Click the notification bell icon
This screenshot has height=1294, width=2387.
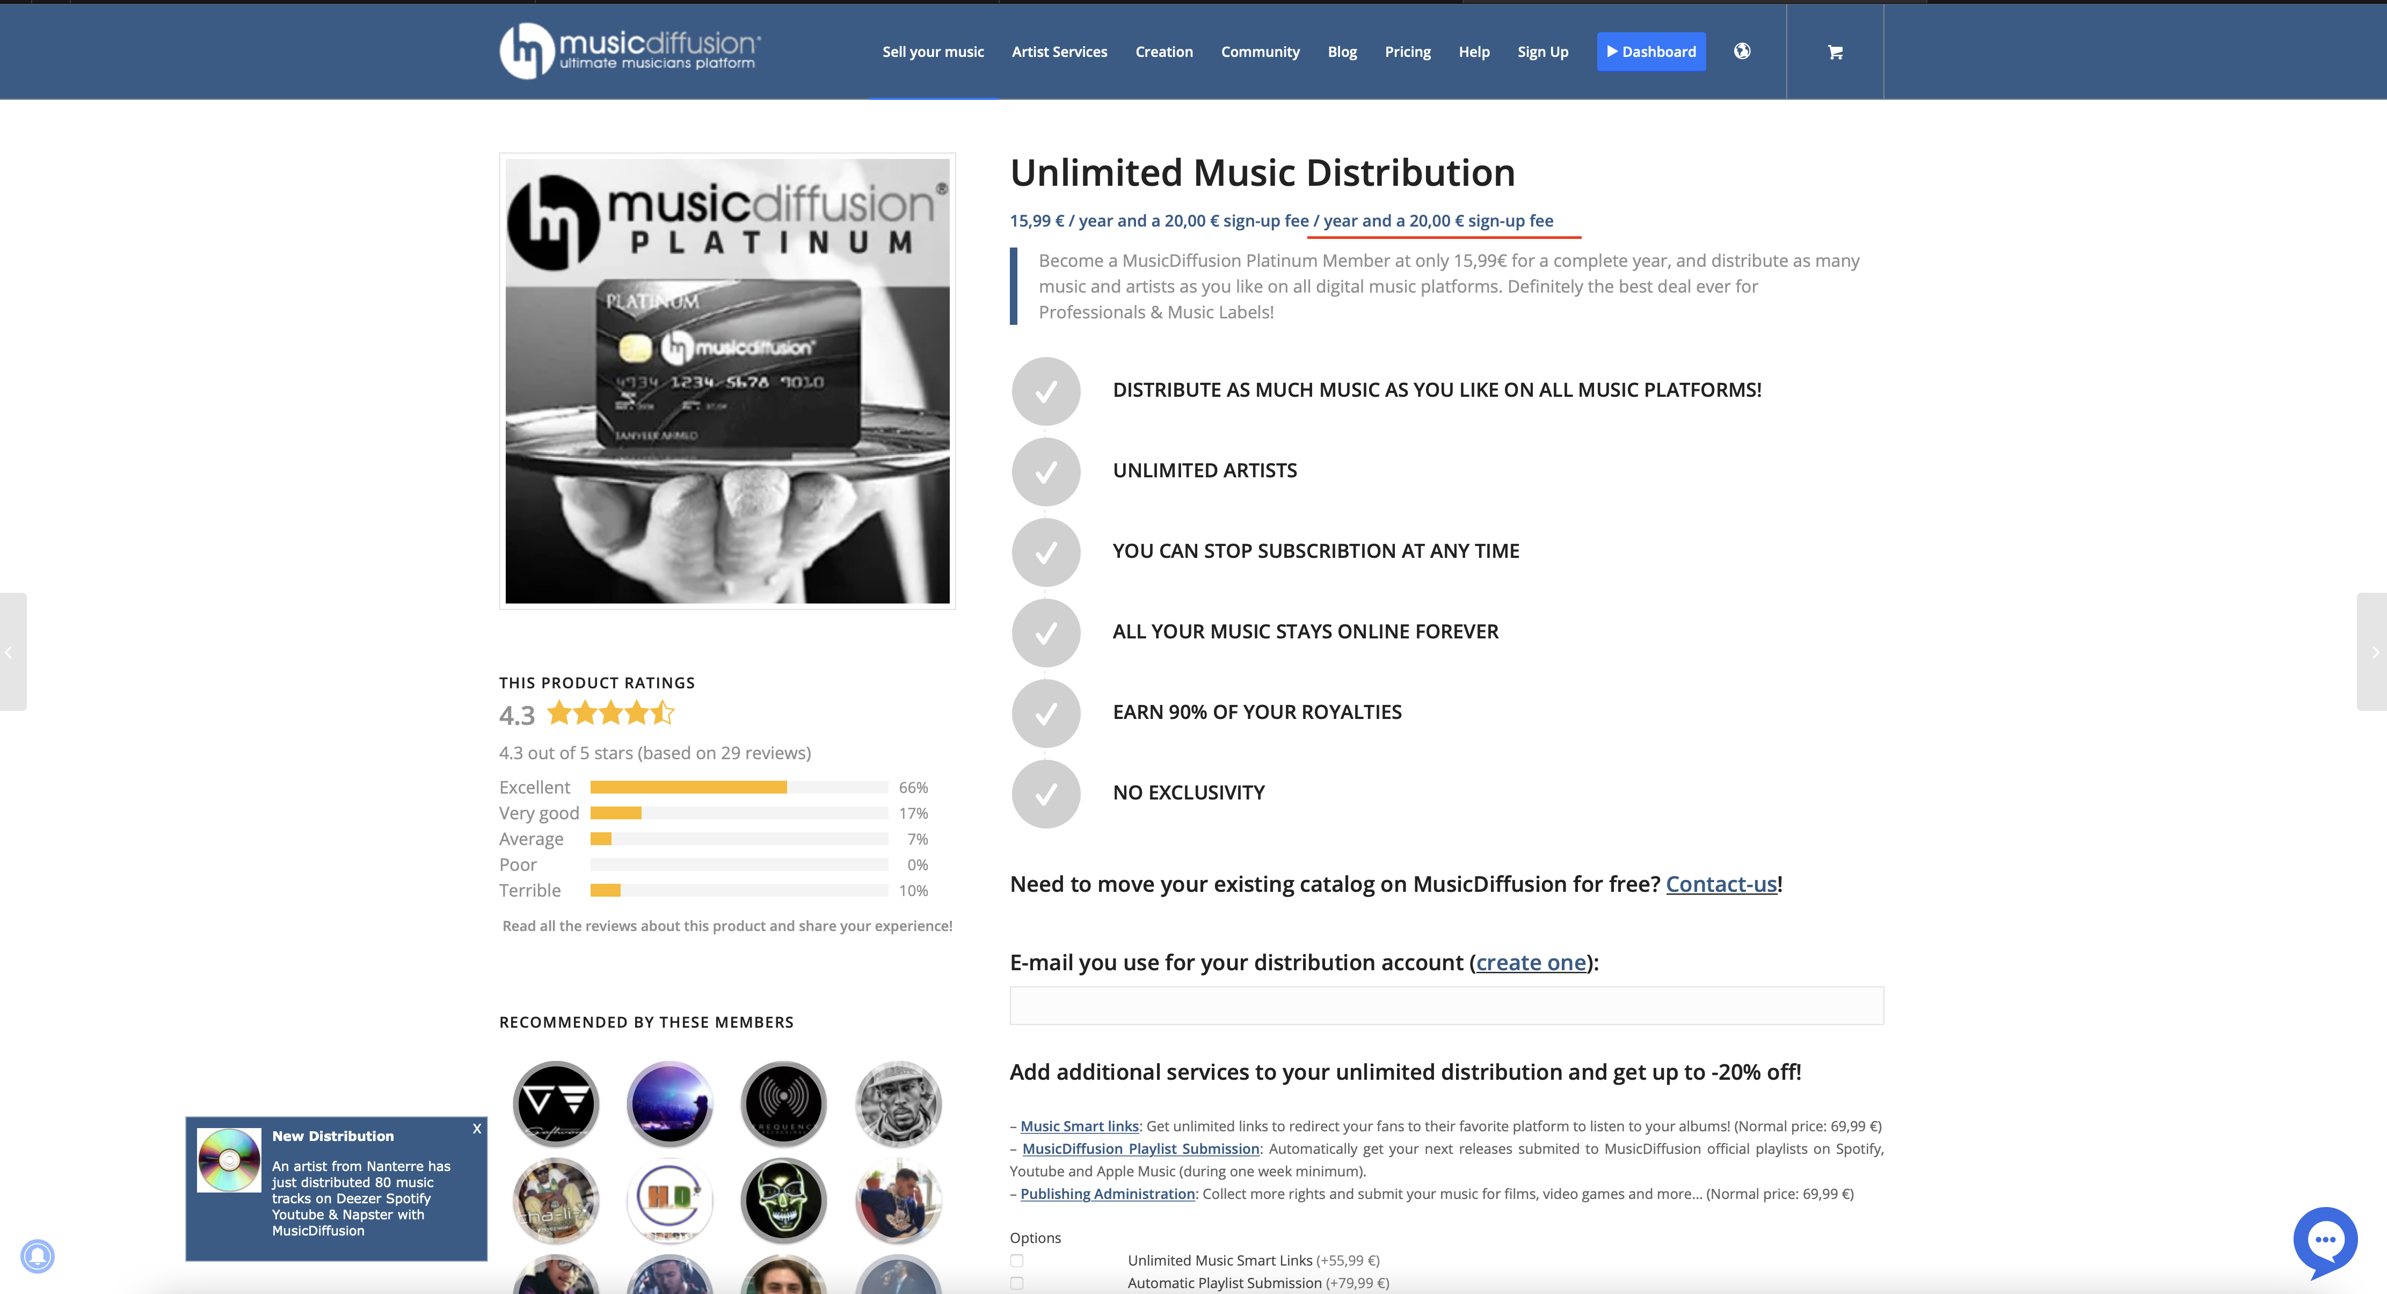point(38,1256)
